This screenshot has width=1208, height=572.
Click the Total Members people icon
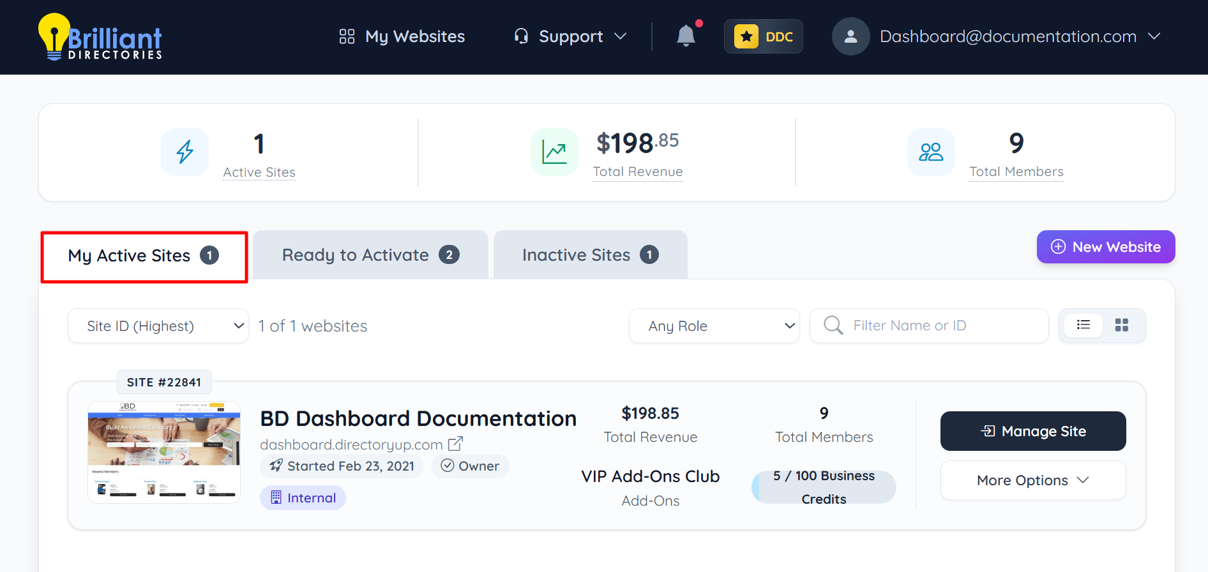931,152
